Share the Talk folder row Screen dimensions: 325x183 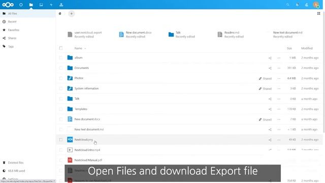tap(270, 99)
